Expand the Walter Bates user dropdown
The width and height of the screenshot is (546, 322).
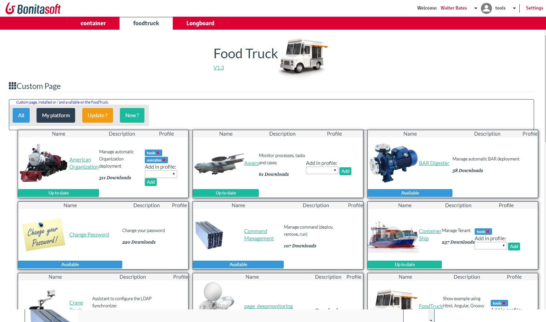point(476,8)
